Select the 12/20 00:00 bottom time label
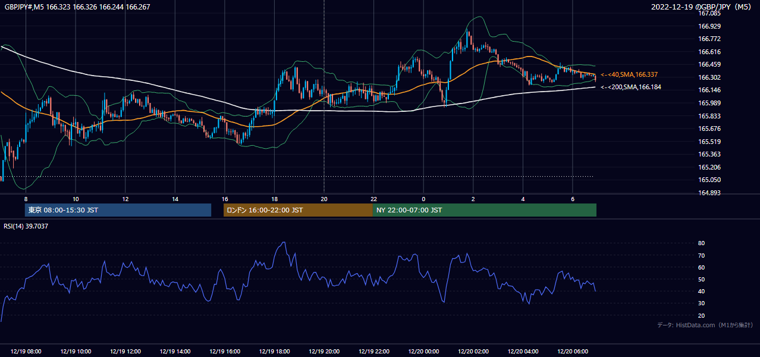This screenshot has height=357, width=760. (423, 352)
